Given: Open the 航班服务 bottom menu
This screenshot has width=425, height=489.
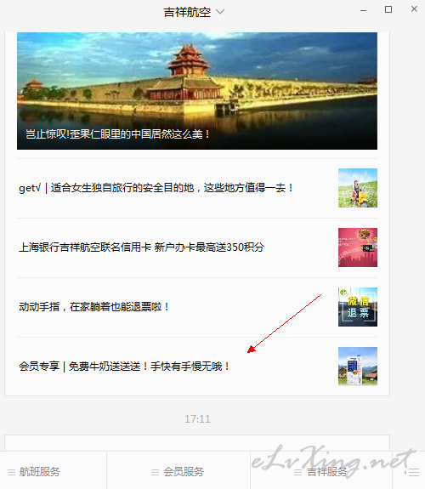Looking at the screenshot, I should (x=53, y=470).
